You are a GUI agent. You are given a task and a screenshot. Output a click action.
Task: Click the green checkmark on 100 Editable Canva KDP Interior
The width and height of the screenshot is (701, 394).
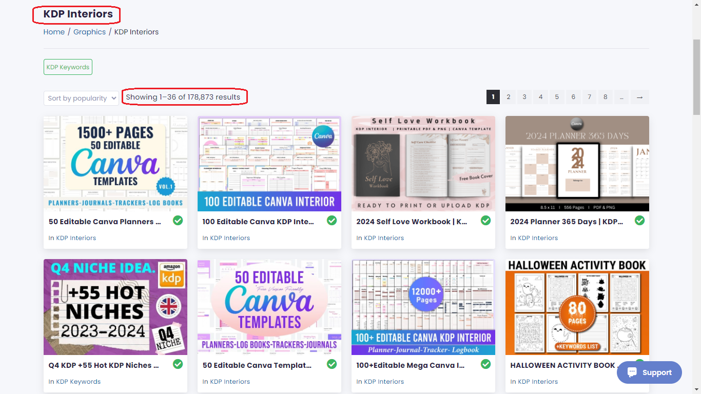pyautogui.click(x=332, y=220)
